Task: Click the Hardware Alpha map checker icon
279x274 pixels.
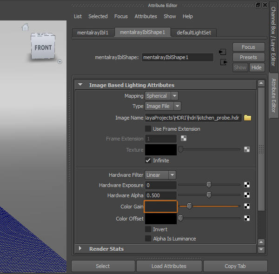Action: pos(247,195)
